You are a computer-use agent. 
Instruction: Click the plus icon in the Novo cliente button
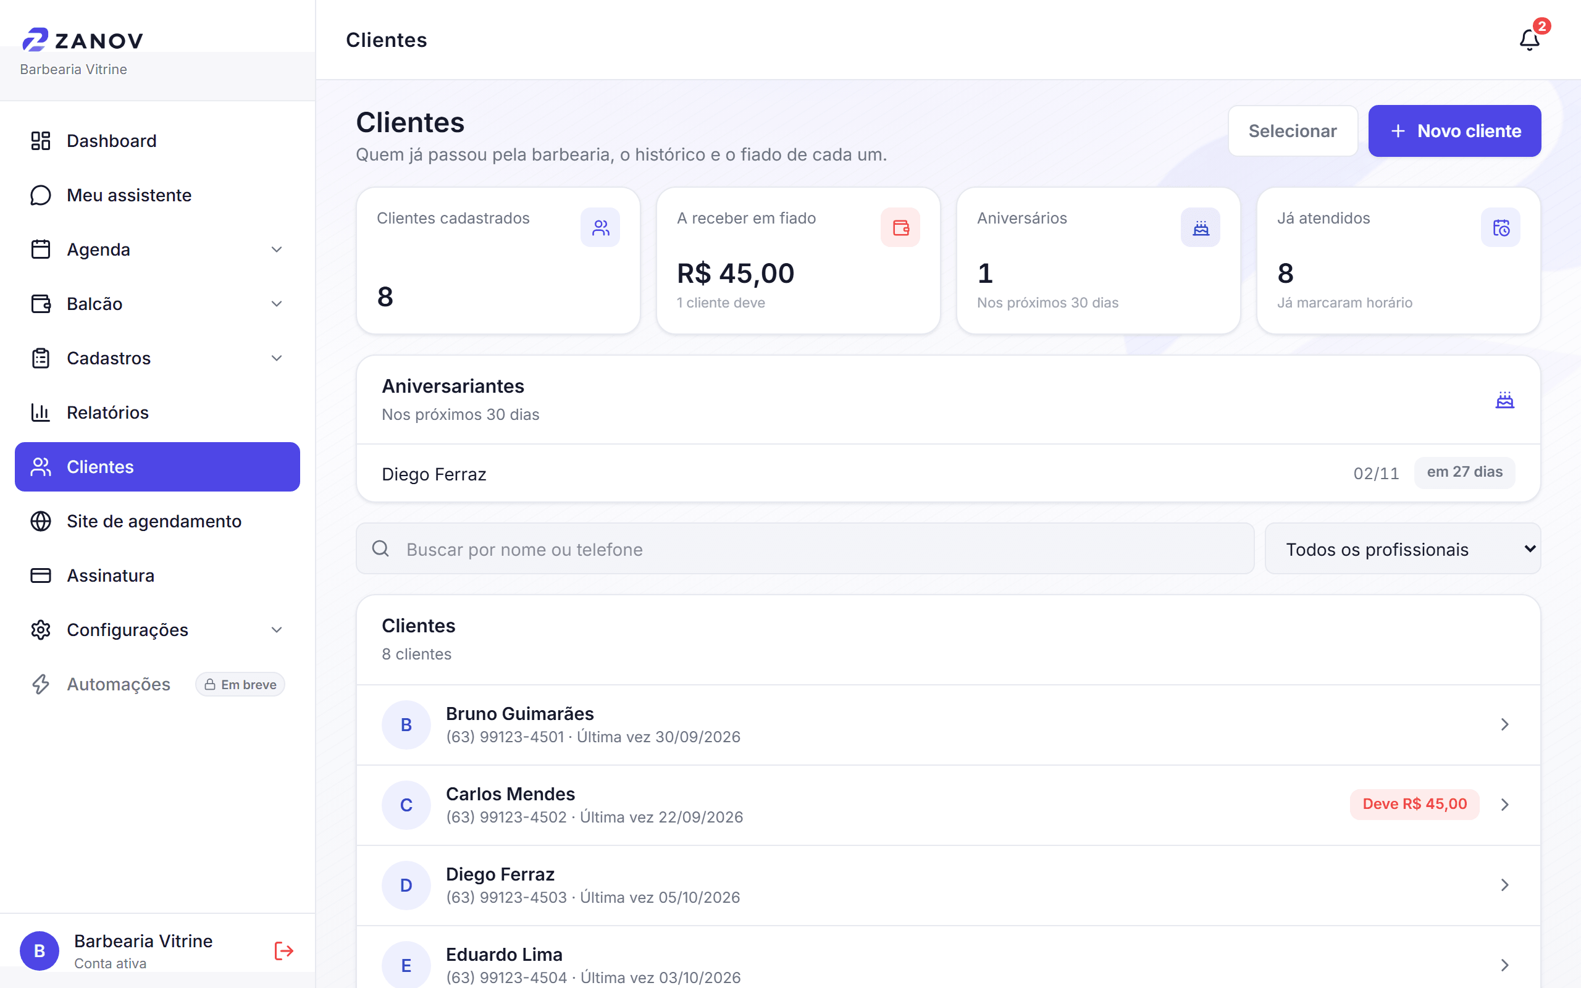point(1398,131)
